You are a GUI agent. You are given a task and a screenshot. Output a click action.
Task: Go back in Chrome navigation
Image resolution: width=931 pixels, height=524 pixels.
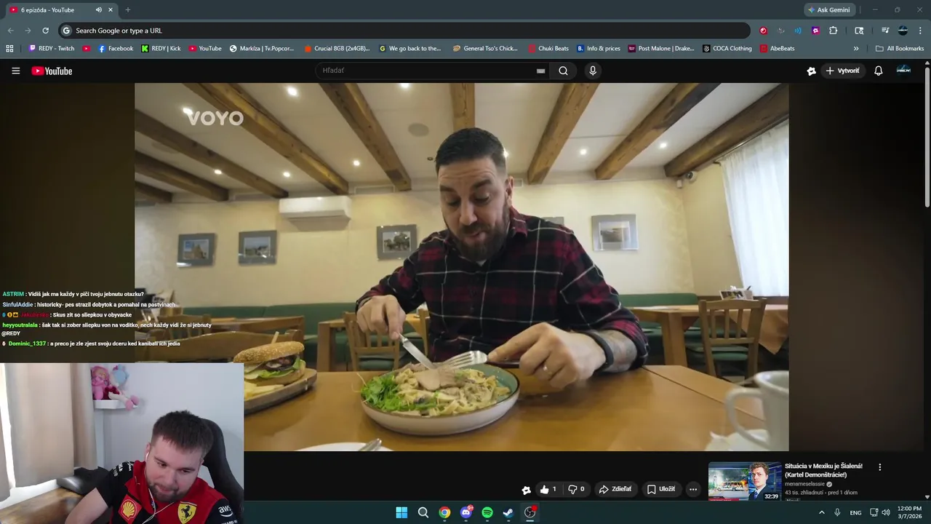pos(10,31)
